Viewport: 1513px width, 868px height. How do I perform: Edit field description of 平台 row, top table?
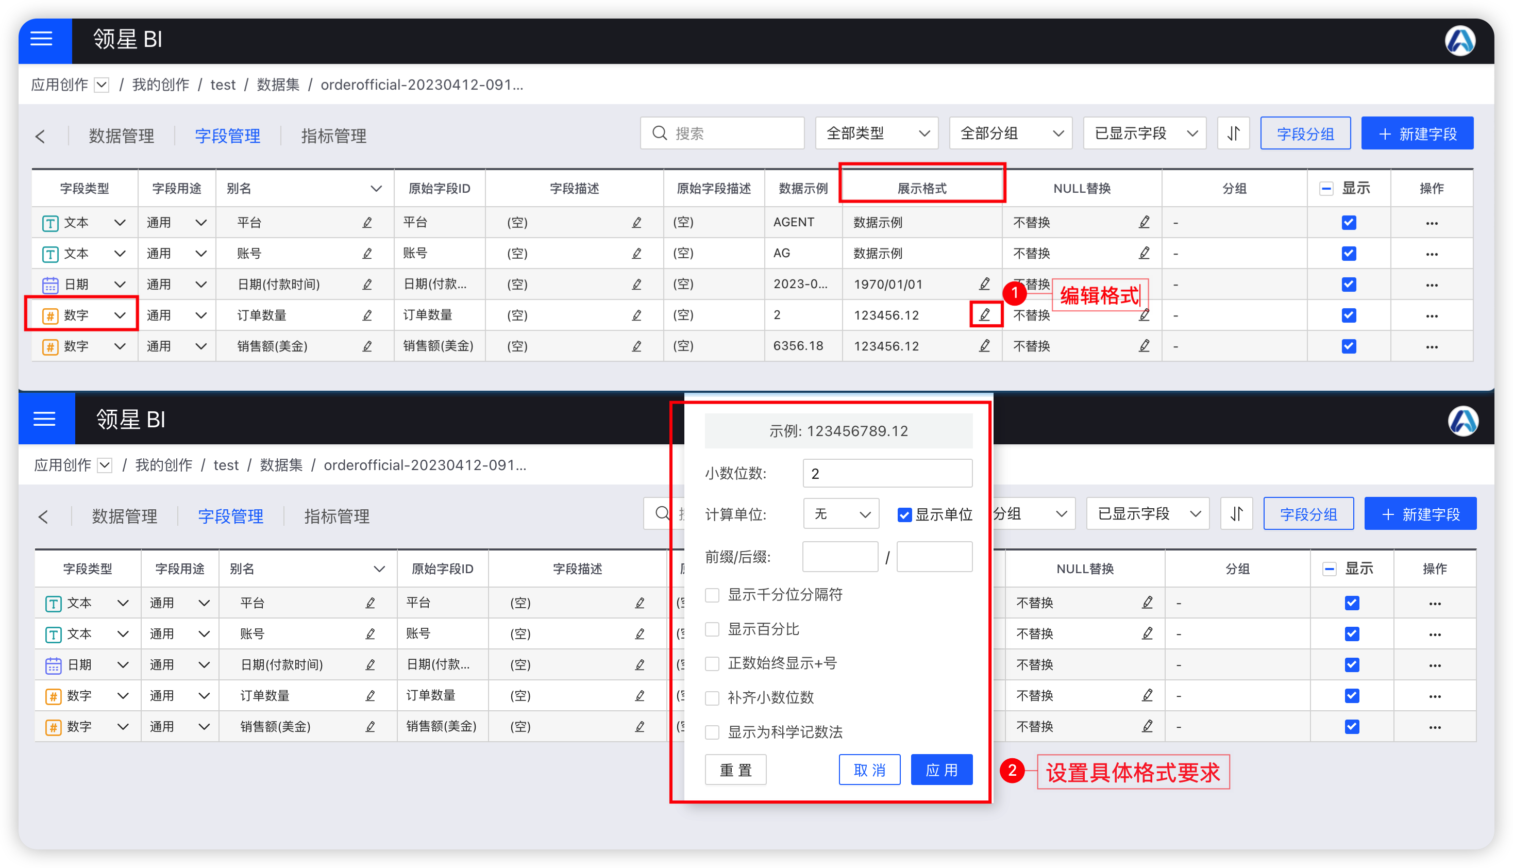(x=636, y=222)
